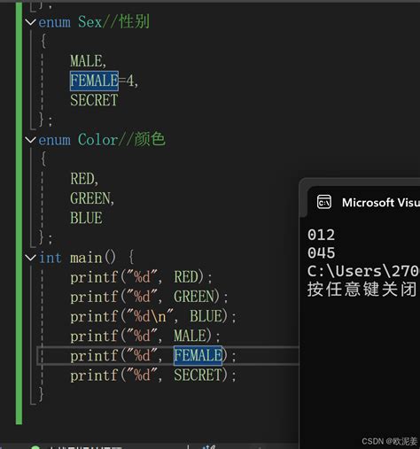The image size is (420, 449).
Task: Place cursor on SECRET enum member
Action: click(x=94, y=100)
